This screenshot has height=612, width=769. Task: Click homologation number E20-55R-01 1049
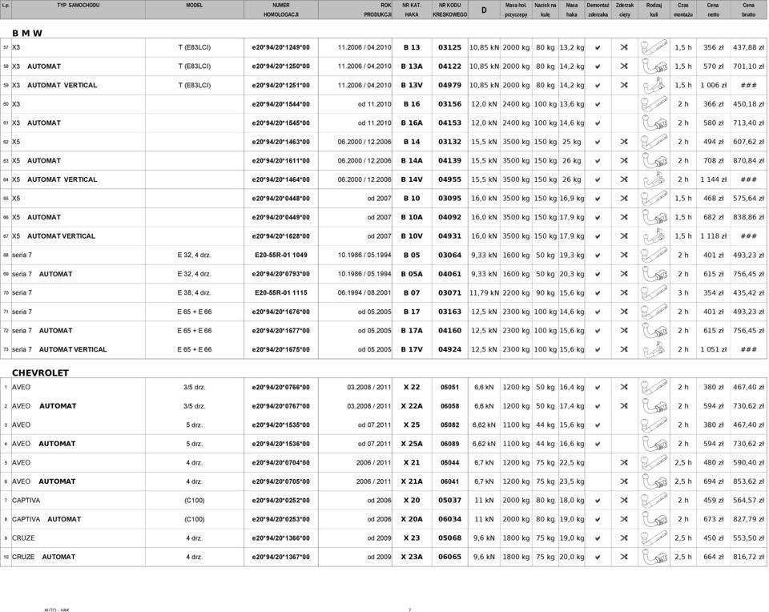281,255
